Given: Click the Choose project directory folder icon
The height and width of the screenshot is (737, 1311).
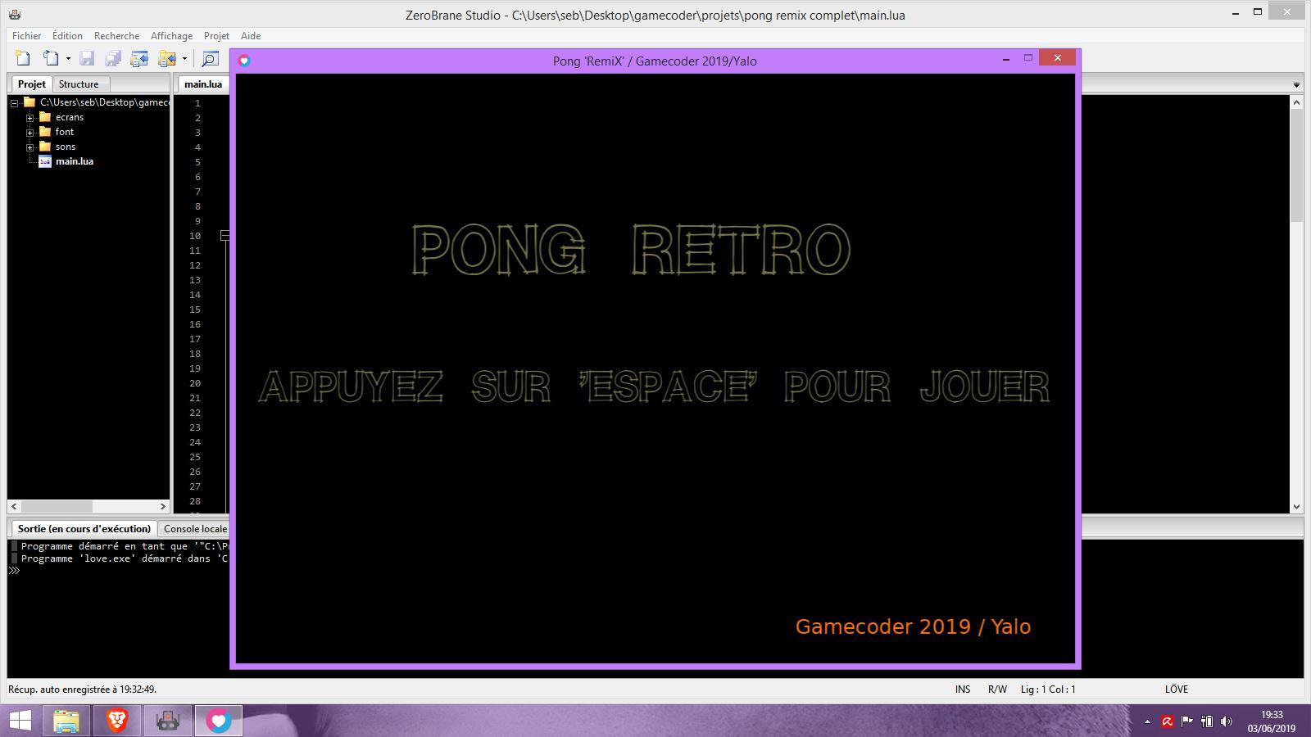Looking at the screenshot, I should point(166,58).
